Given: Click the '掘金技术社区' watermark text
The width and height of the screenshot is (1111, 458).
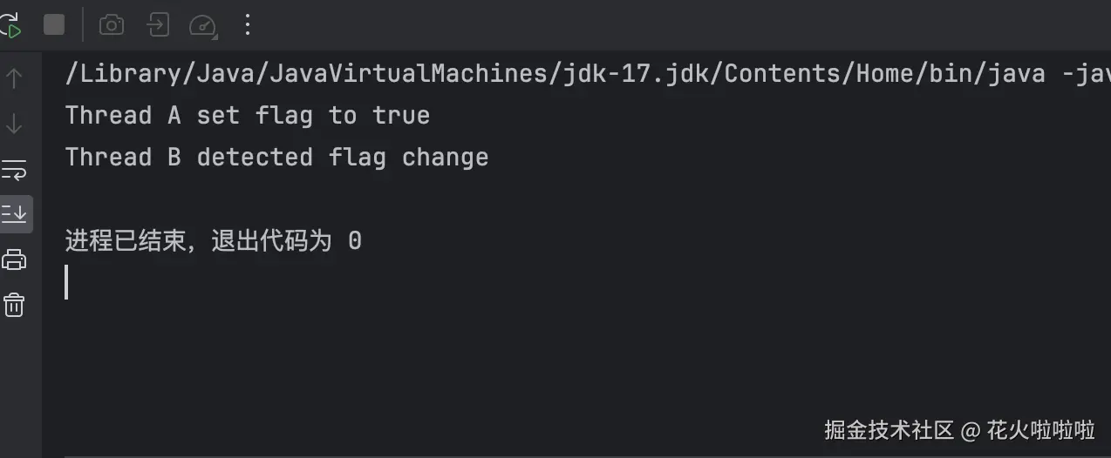Looking at the screenshot, I should tap(889, 429).
